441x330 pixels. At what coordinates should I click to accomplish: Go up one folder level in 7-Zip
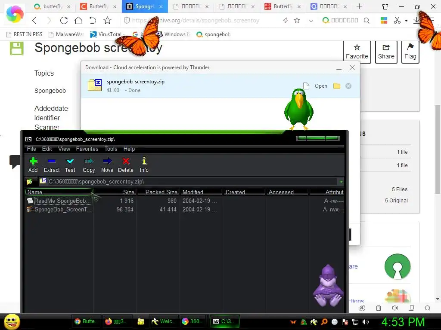tap(30, 182)
